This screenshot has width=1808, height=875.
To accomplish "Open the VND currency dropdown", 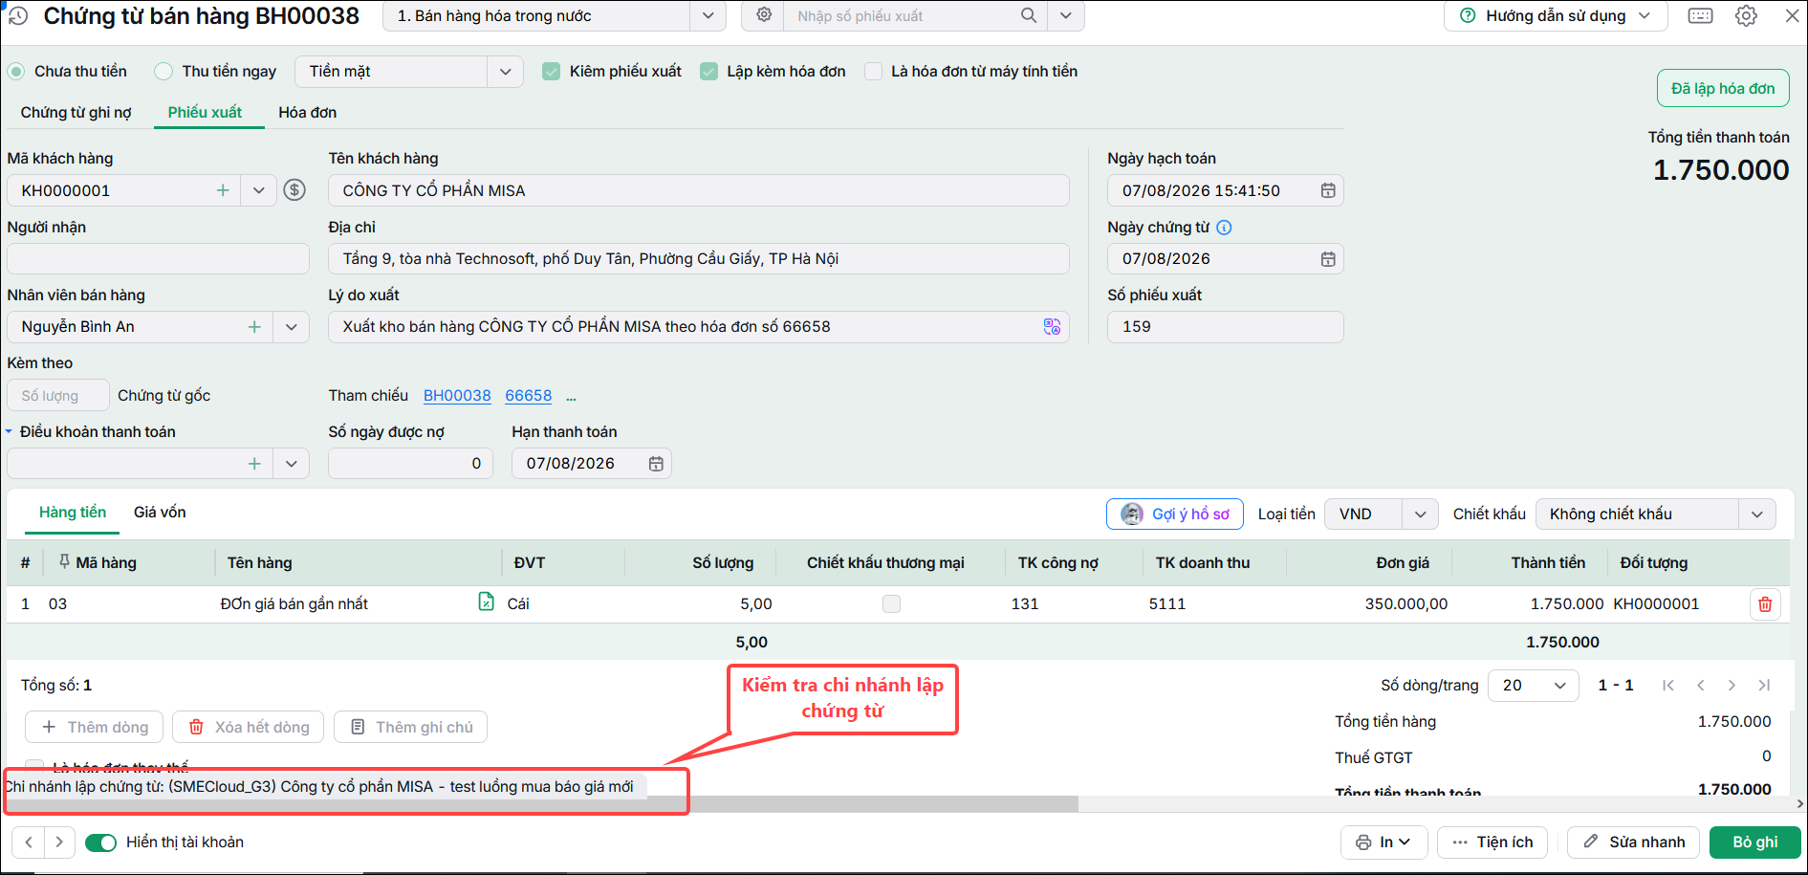I will tap(1420, 514).
